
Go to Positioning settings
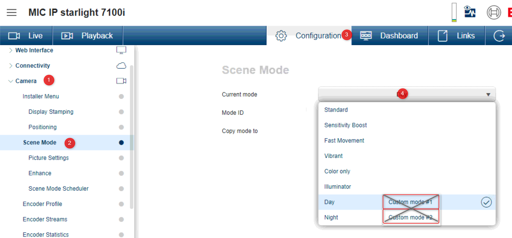pyautogui.click(x=43, y=127)
